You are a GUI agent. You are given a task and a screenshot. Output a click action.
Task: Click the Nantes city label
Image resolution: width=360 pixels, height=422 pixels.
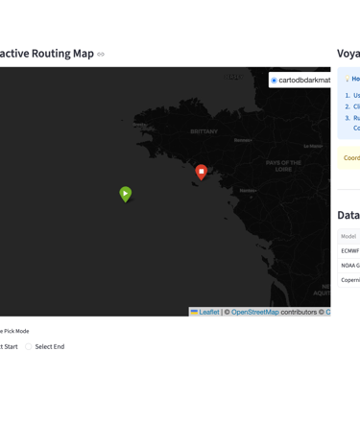coord(248,191)
